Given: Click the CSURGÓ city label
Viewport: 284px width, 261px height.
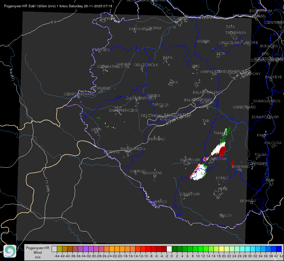Looking at the screenshot, I should tap(138, 171).
